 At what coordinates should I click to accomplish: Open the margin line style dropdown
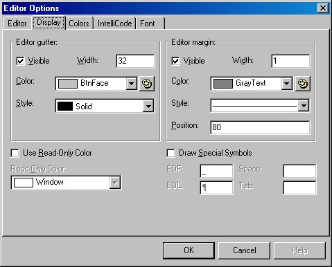[304, 106]
